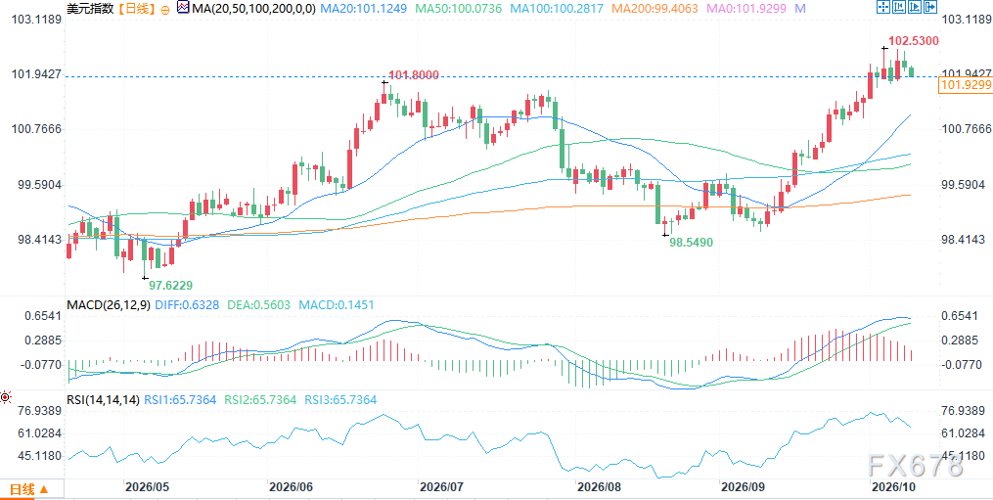Open RSI(14,14,14) indicator settings
Viewport: 993px width, 500px height.
pos(104,400)
